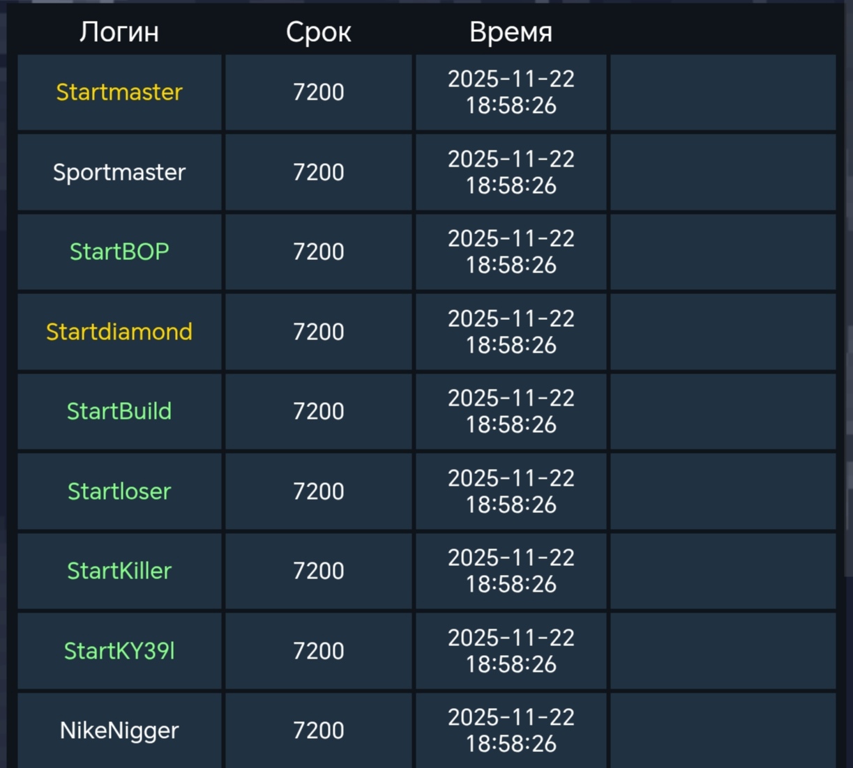The image size is (853, 768).
Task: Click the timestamp in the StartKiller row
Action: (x=511, y=571)
